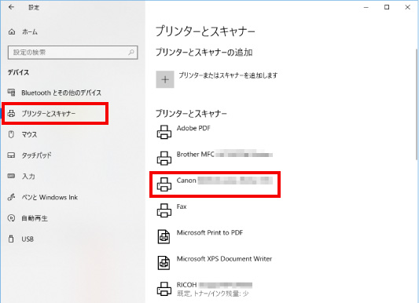419x303 pixels.
Task: Click Microsoft Print to PDF icon
Action: pos(164,236)
